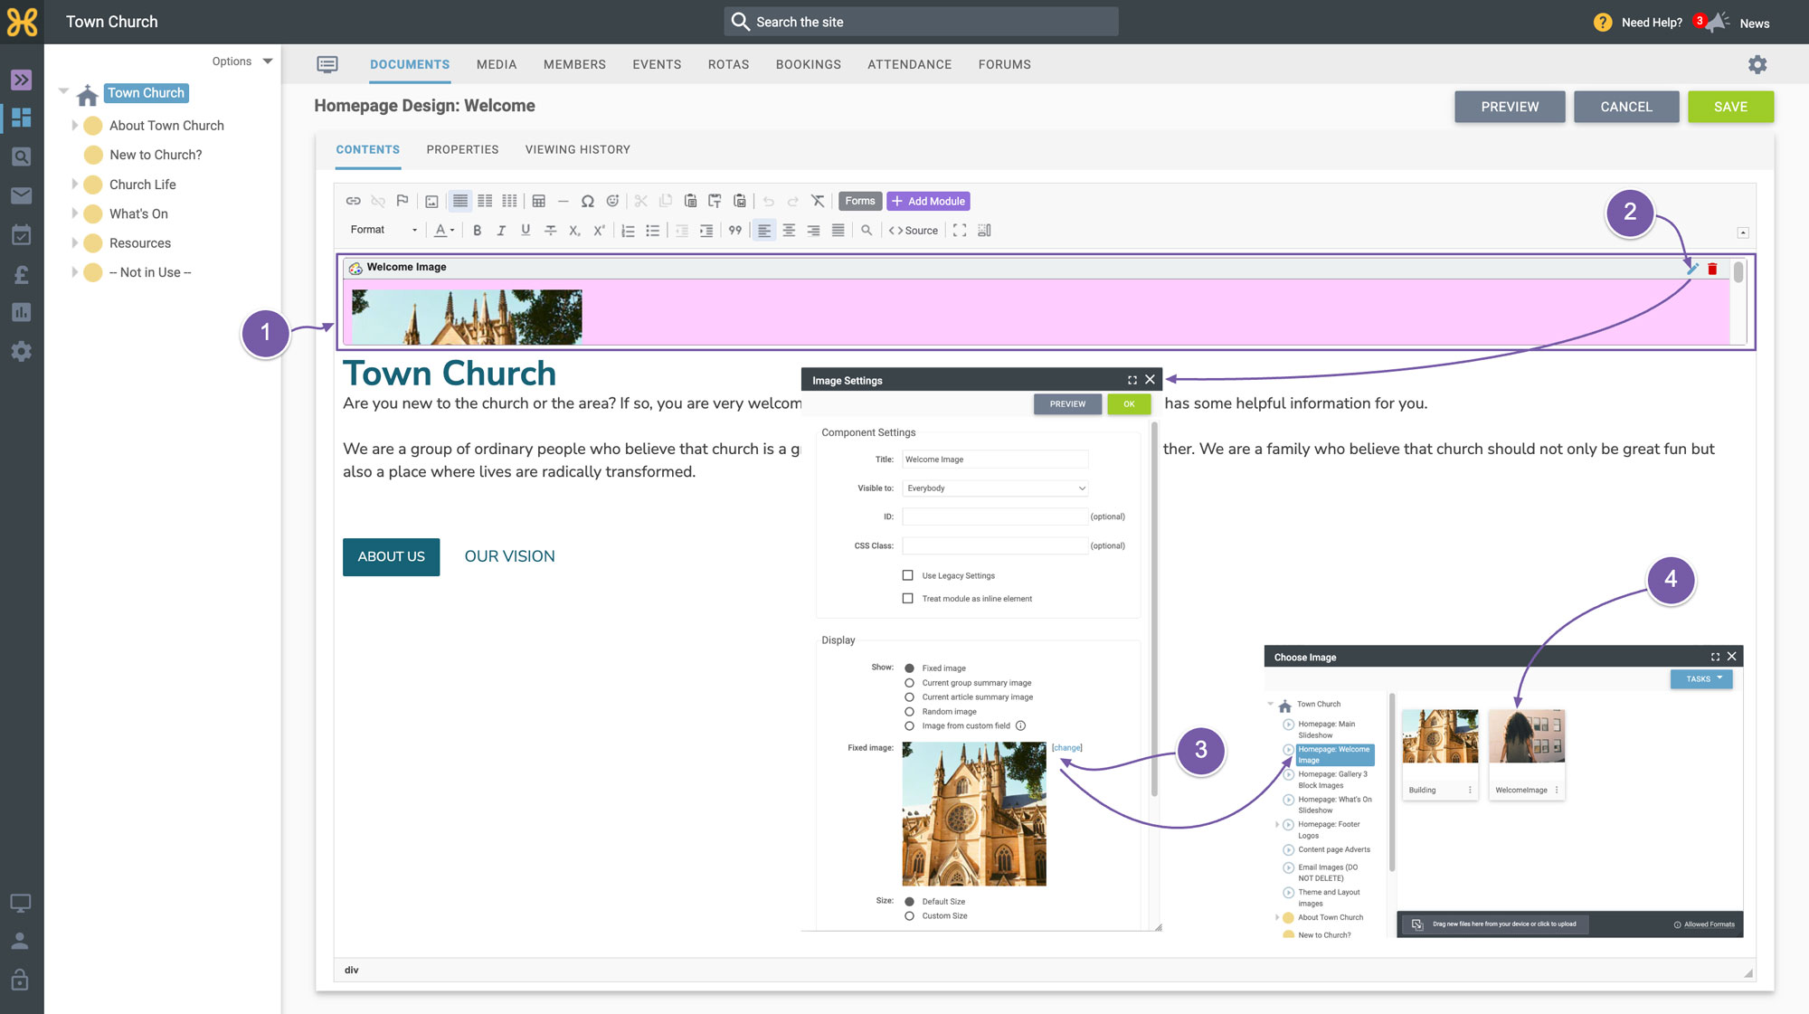Click the special character Omega icon
The width and height of the screenshot is (1809, 1014).
(588, 201)
